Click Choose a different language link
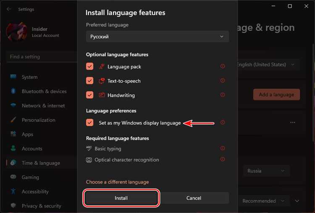This screenshot has height=213, width=315. [118, 182]
